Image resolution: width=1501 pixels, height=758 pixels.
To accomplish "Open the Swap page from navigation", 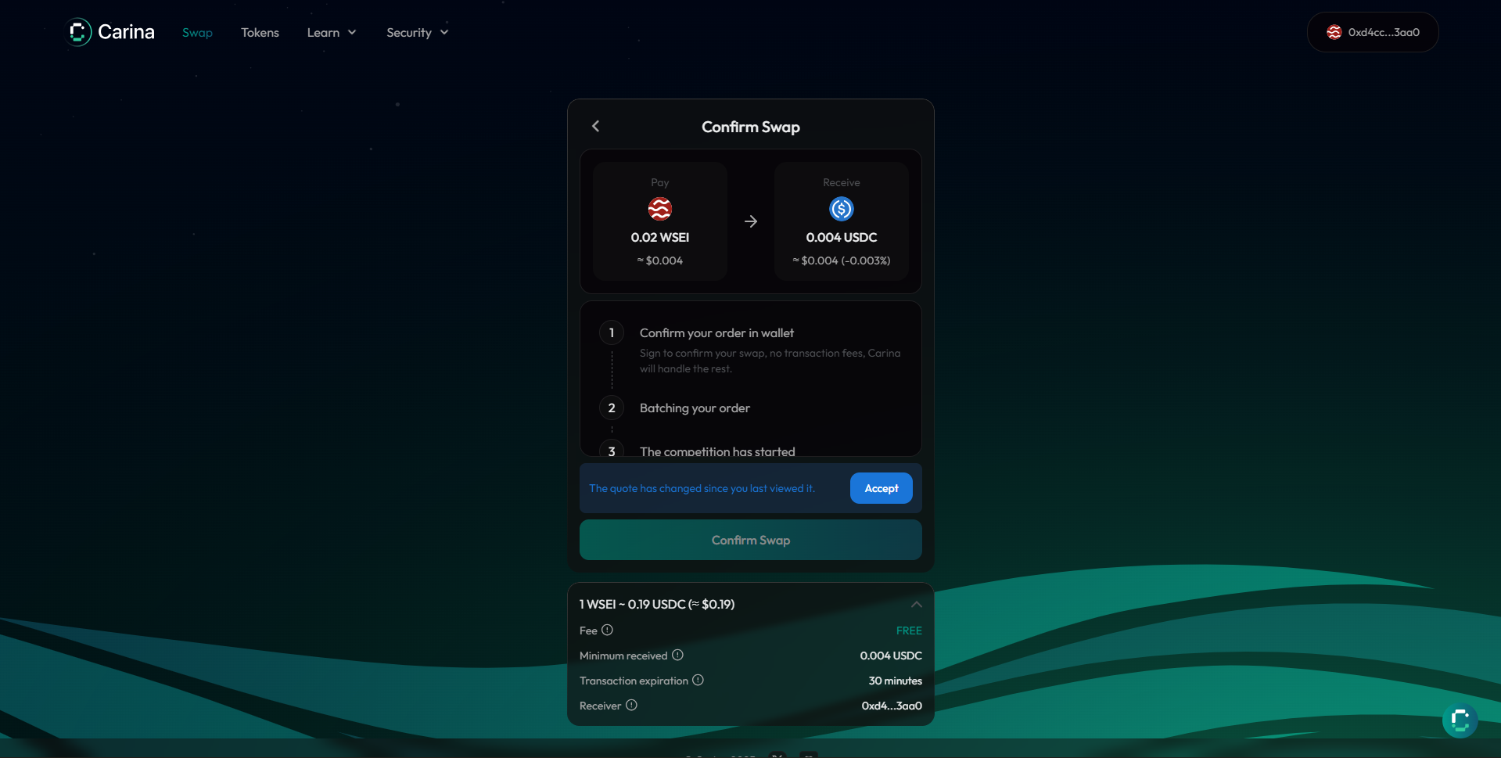I will tap(197, 32).
